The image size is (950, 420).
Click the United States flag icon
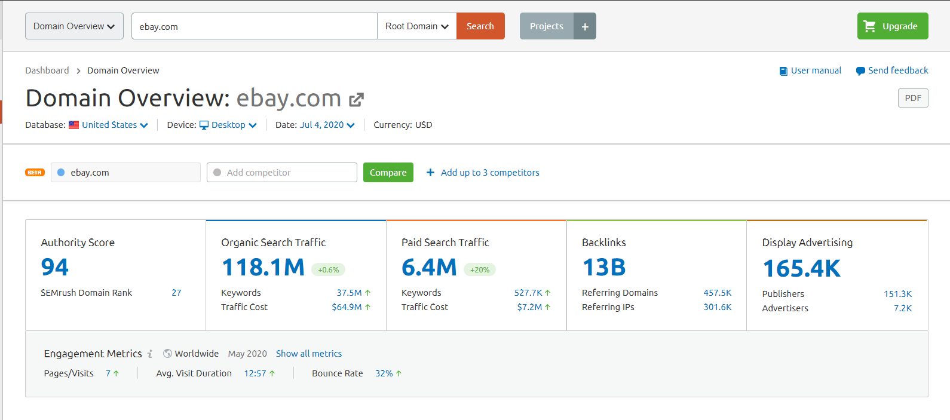tap(73, 125)
